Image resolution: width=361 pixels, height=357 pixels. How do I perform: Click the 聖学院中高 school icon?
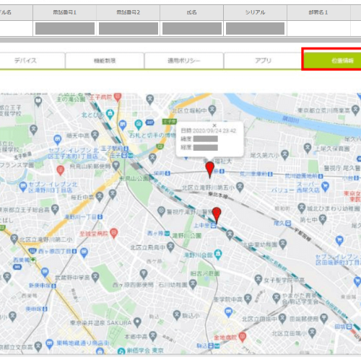coord(248,299)
